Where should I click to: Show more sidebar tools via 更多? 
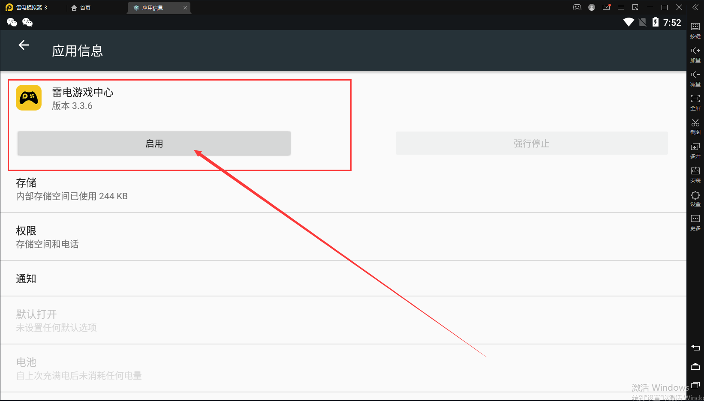[x=695, y=221]
